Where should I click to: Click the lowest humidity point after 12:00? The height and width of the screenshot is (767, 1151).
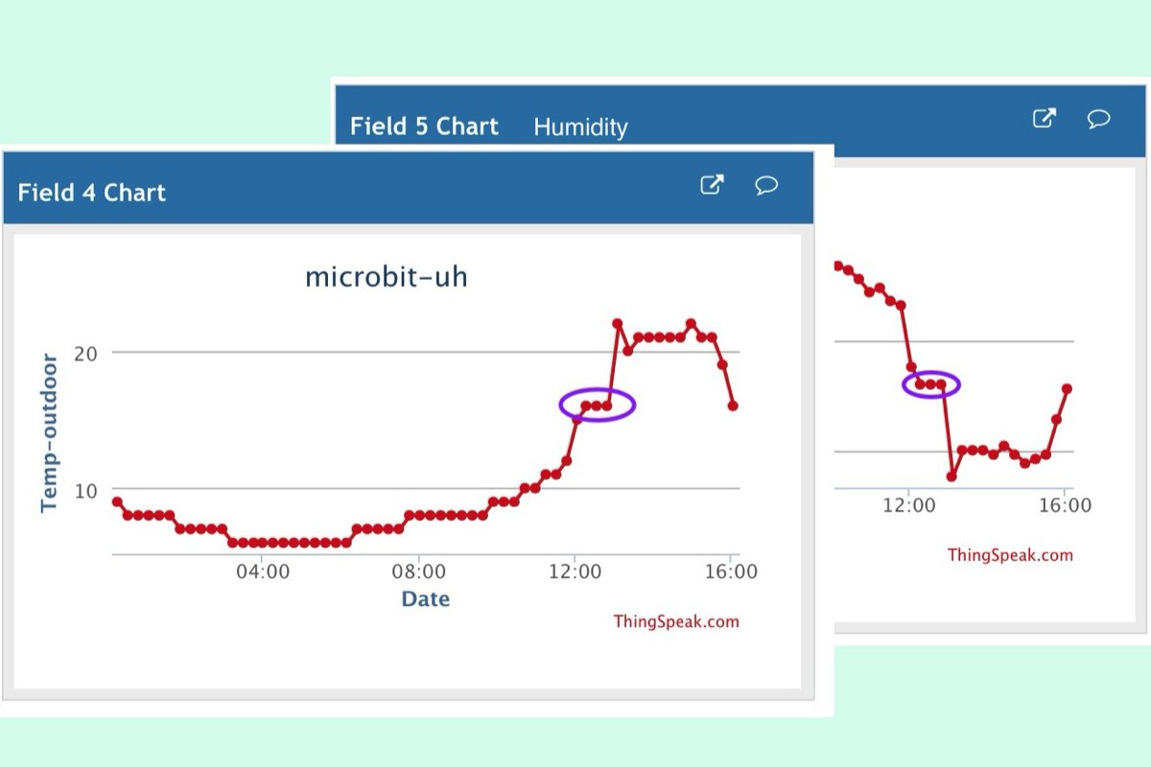point(951,476)
